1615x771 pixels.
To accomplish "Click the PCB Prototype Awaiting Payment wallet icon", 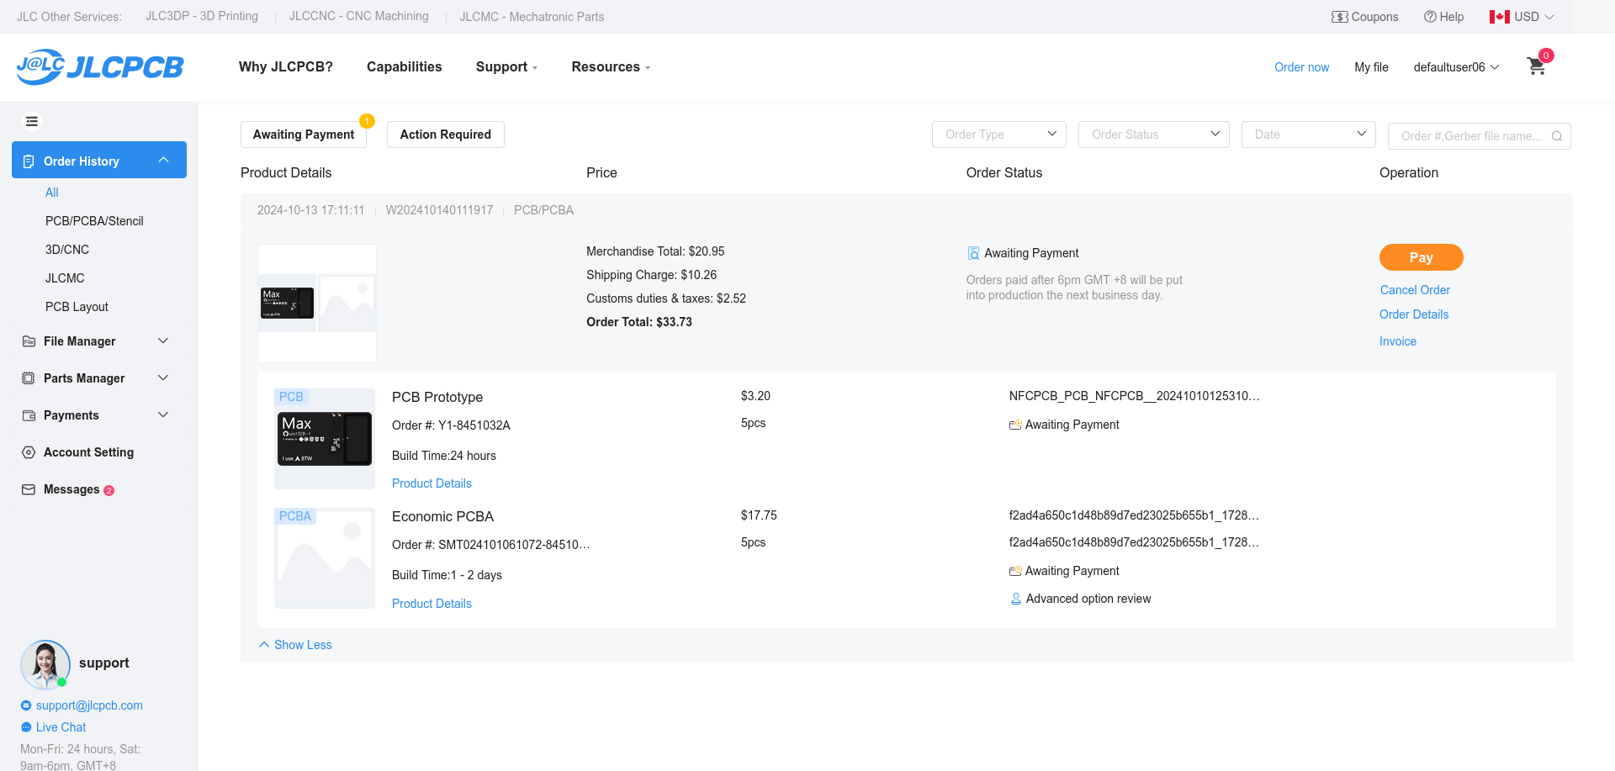I will pyautogui.click(x=1015, y=425).
